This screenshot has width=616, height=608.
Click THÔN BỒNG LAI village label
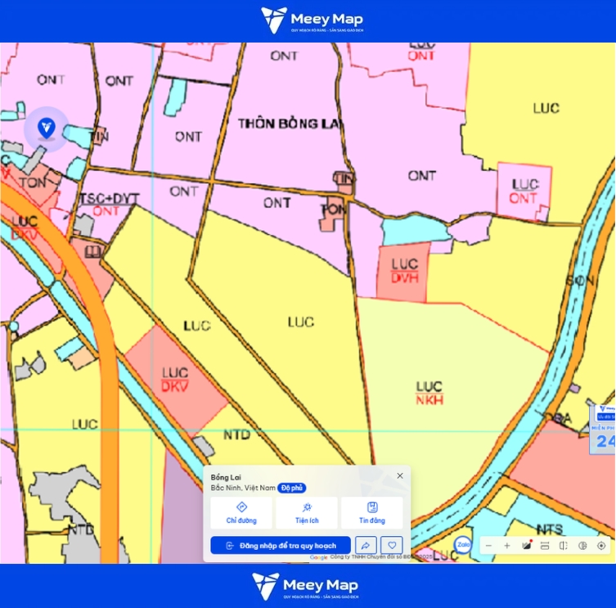[290, 124]
